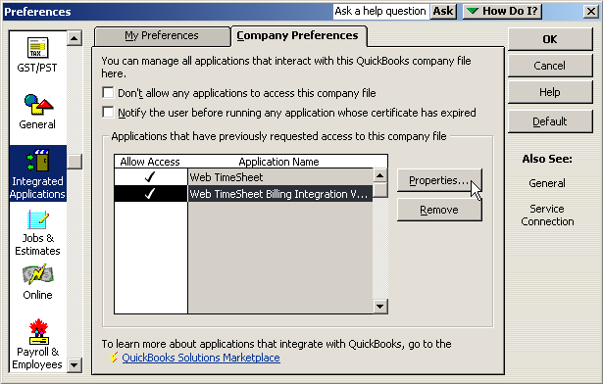Open the General preferences category icon

coord(38,105)
